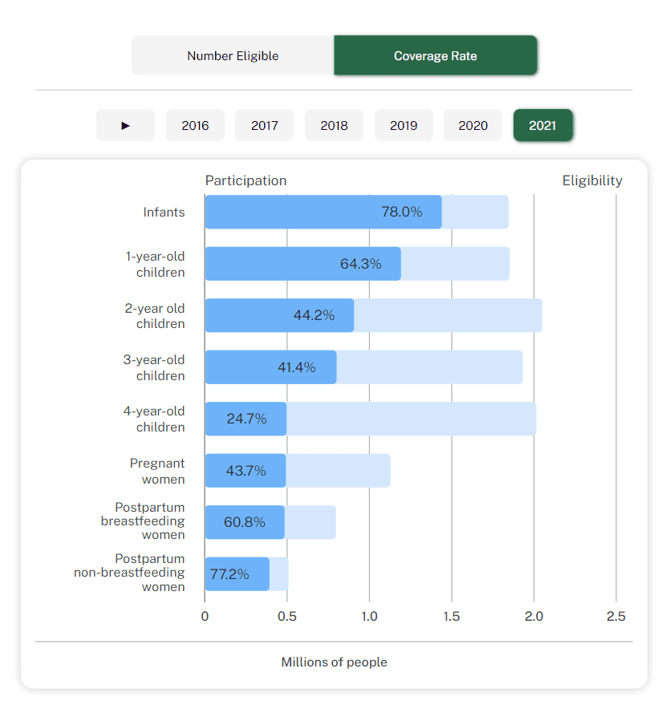This screenshot has width=670, height=701.
Task: Click the 1-year-old children 64.3% bar
Action: 303,264
